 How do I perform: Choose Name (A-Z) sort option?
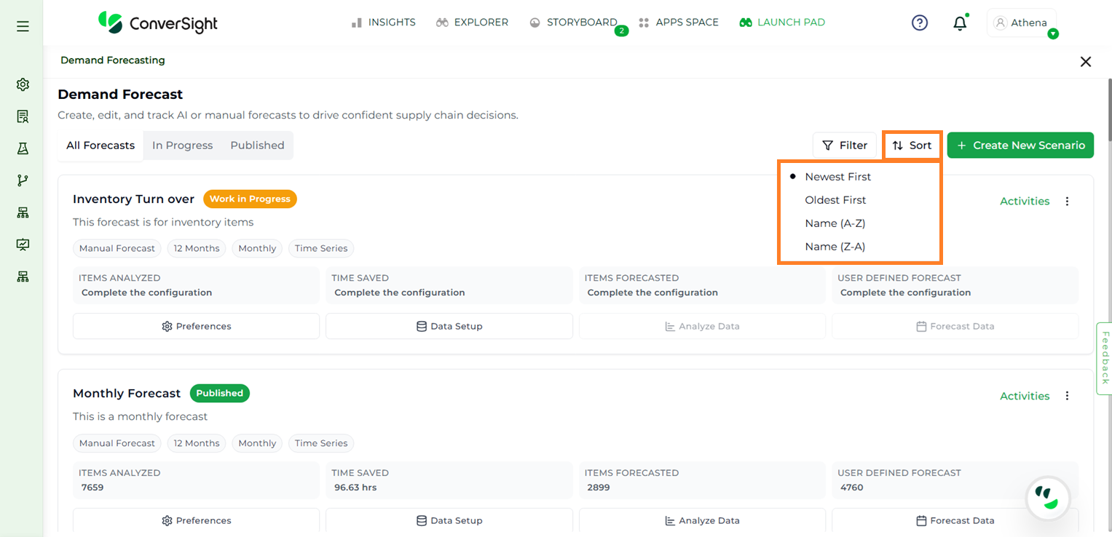click(835, 223)
